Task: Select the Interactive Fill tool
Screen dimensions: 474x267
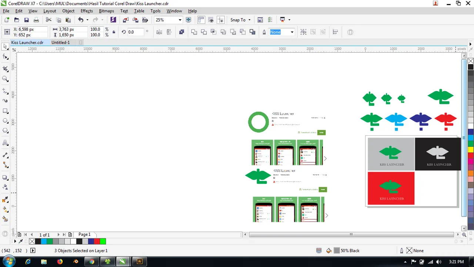Action: pyautogui.click(x=5, y=210)
